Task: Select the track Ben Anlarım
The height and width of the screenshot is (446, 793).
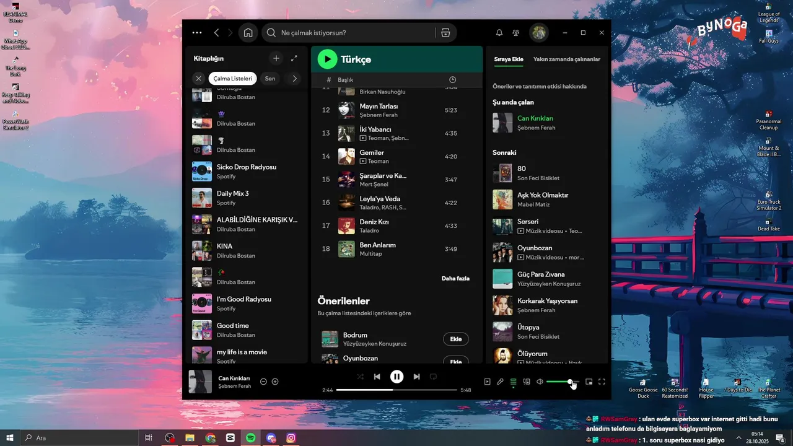Action: pyautogui.click(x=396, y=249)
